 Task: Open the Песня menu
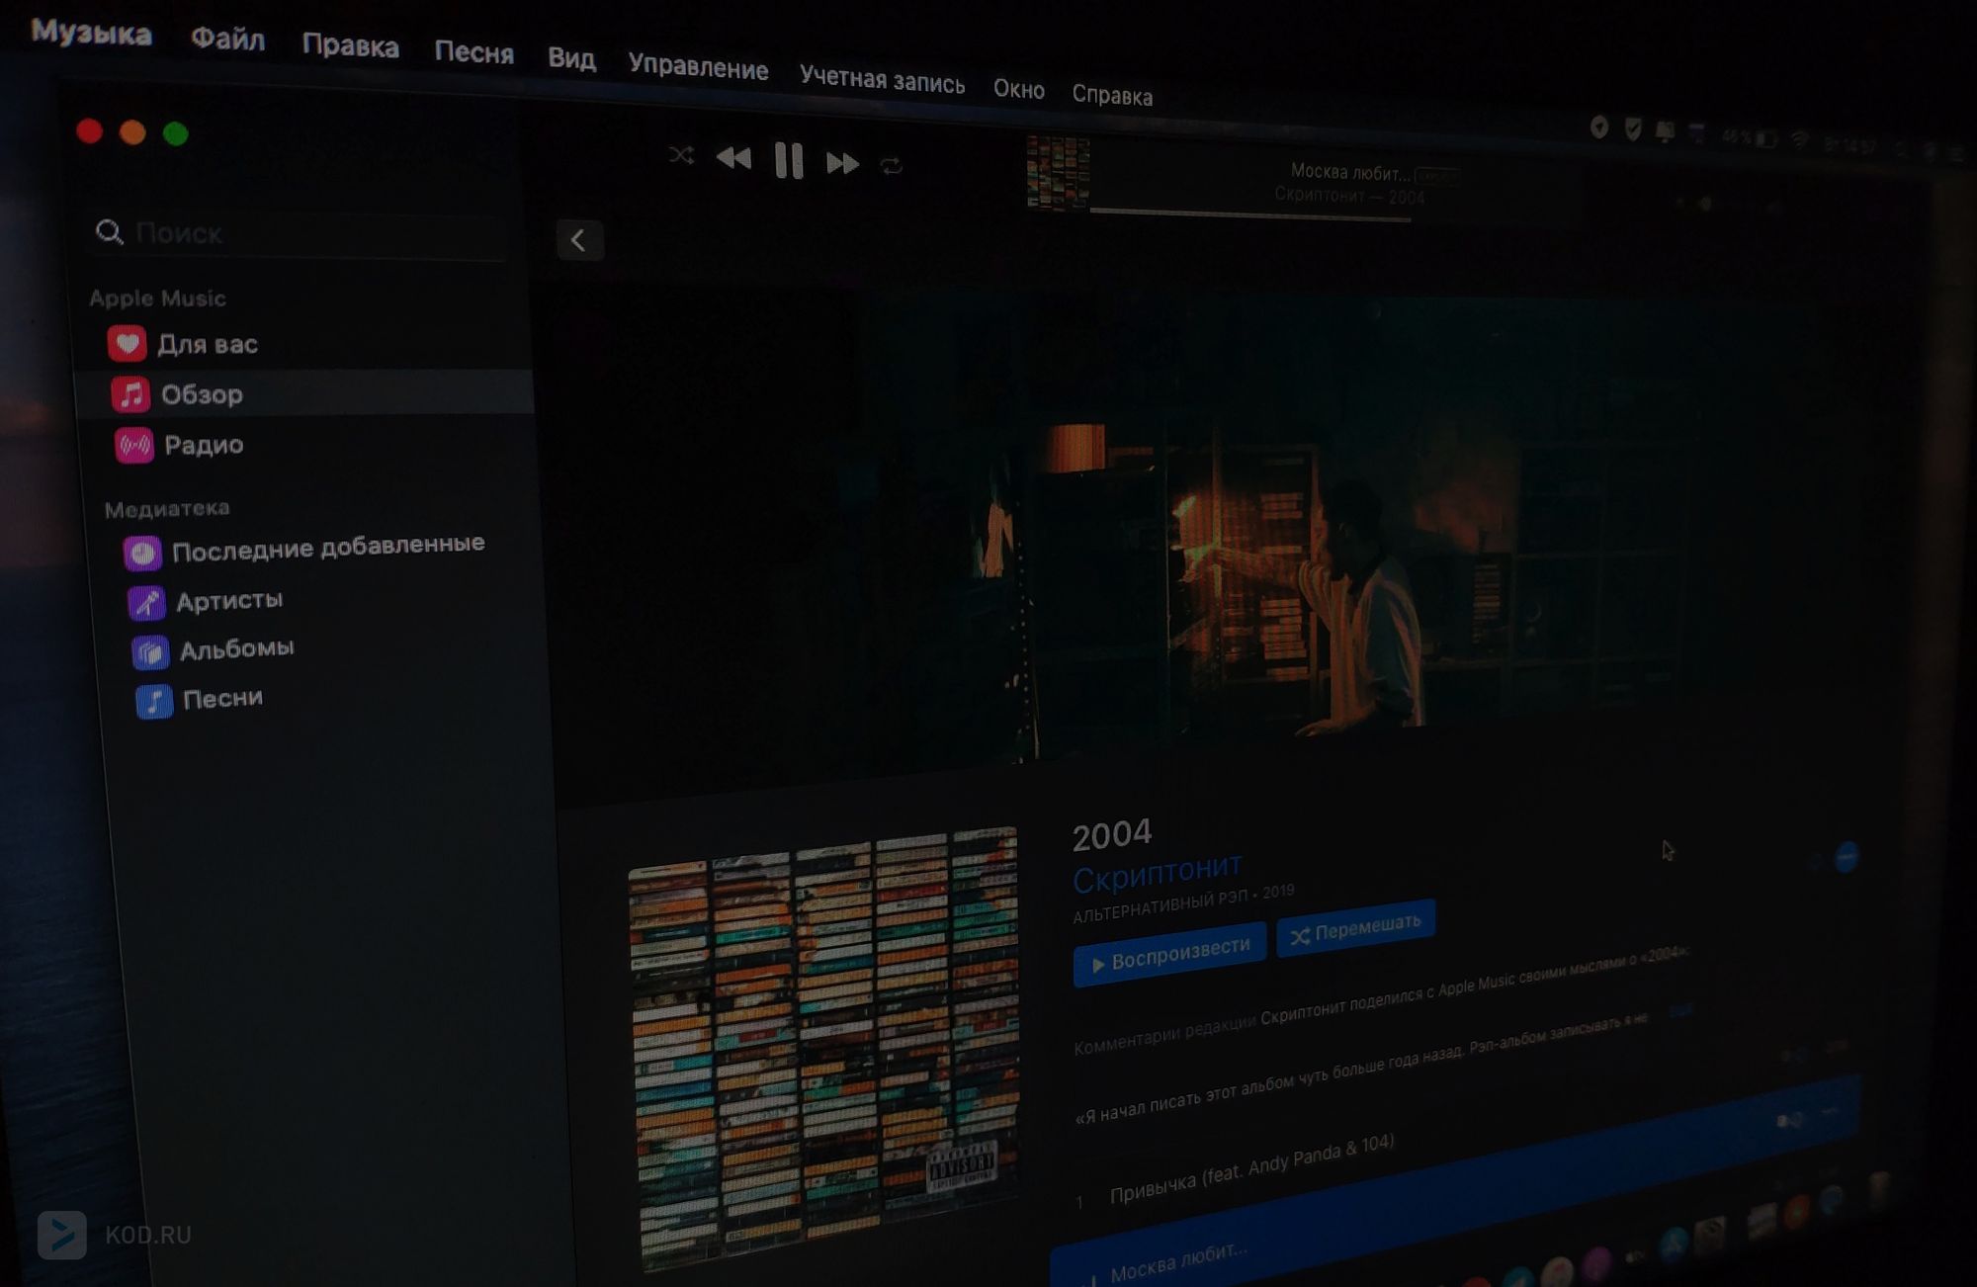pos(473,52)
